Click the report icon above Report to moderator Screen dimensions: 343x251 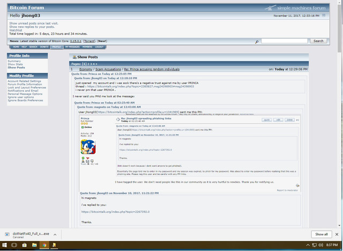click(x=297, y=186)
